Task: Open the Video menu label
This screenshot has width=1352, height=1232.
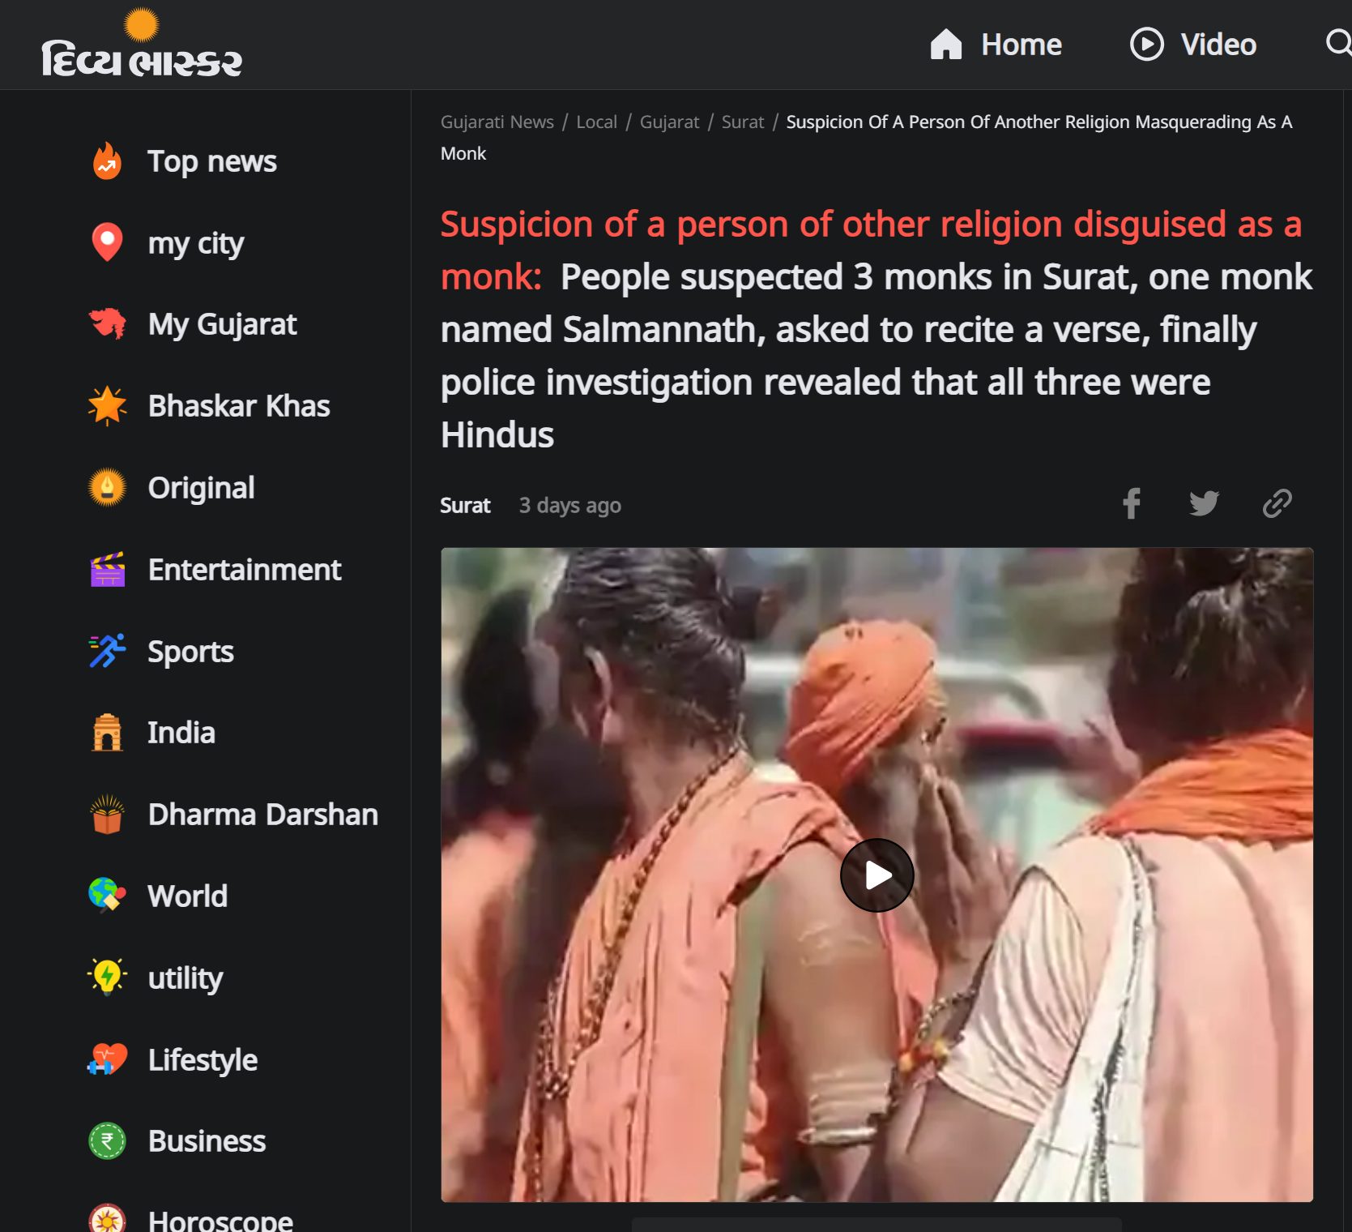Action: click(x=1218, y=45)
